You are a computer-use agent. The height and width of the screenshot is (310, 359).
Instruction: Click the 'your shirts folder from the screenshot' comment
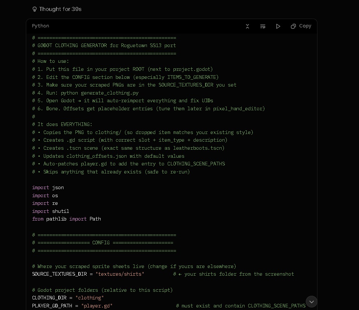(x=234, y=274)
